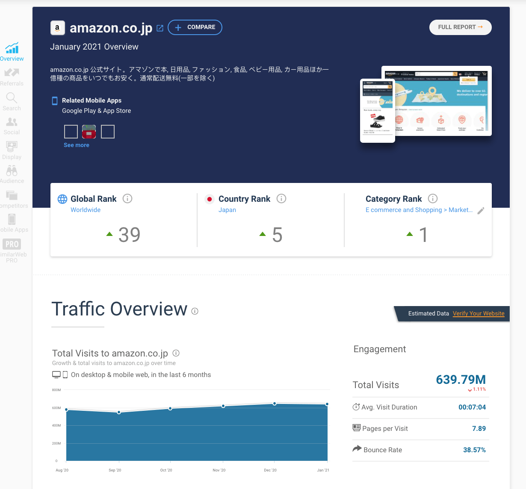This screenshot has height=489, width=526.
Task: Click the COMPARE button
Action: pyautogui.click(x=195, y=27)
